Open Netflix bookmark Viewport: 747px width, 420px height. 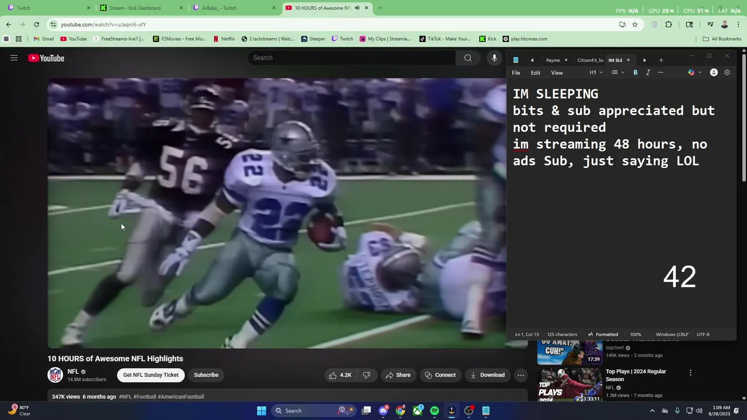pos(224,39)
